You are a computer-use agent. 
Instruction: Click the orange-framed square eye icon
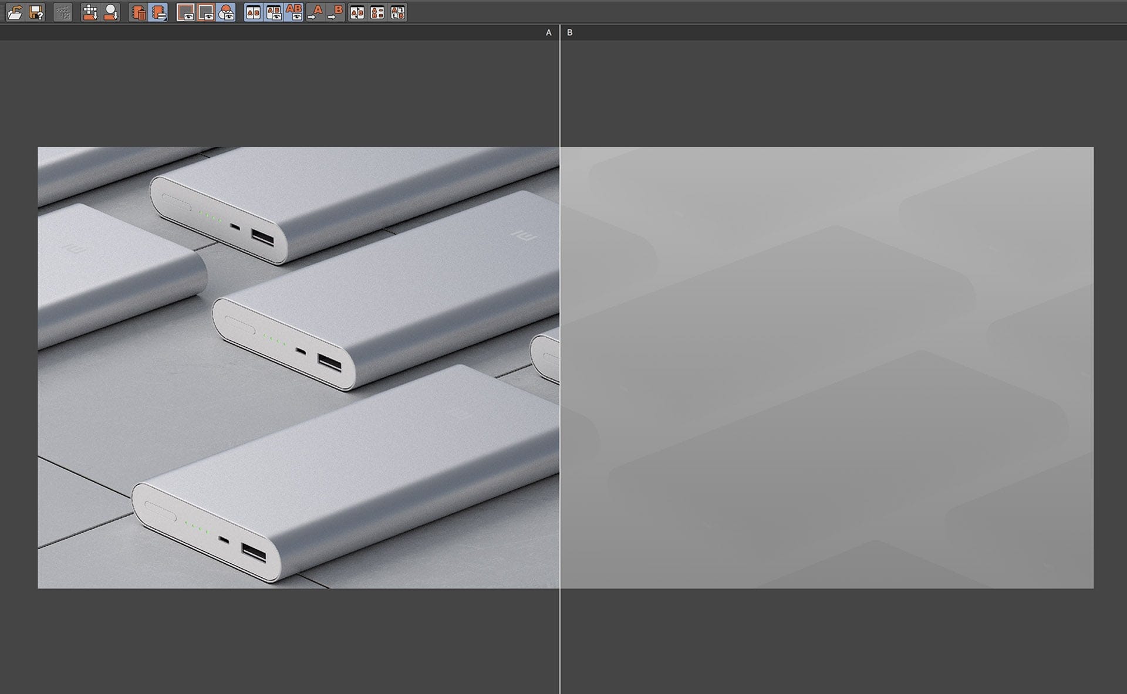(206, 12)
